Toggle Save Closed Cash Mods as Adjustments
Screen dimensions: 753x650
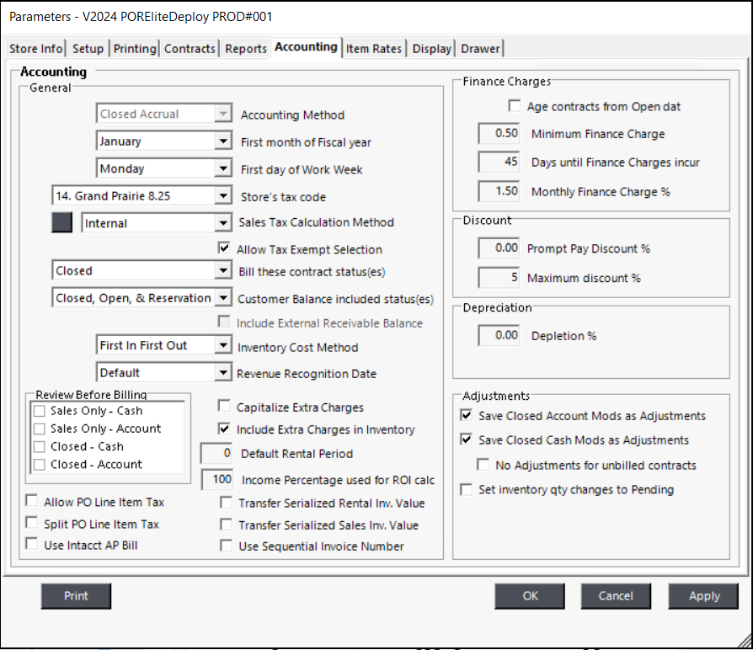[x=466, y=440]
